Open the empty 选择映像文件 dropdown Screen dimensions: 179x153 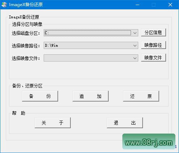pos(91,58)
